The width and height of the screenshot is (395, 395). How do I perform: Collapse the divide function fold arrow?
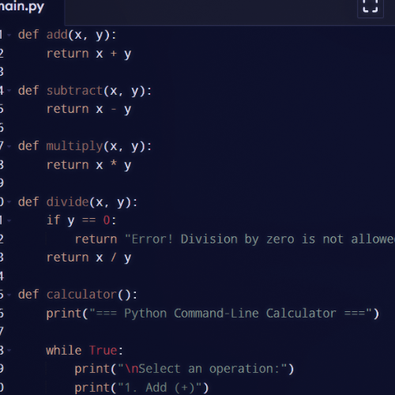coord(9,202)
